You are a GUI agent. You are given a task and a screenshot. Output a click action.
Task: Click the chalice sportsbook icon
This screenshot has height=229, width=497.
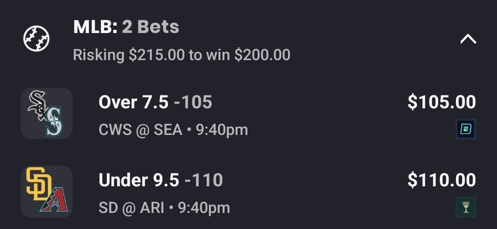[x=466, y=207]
